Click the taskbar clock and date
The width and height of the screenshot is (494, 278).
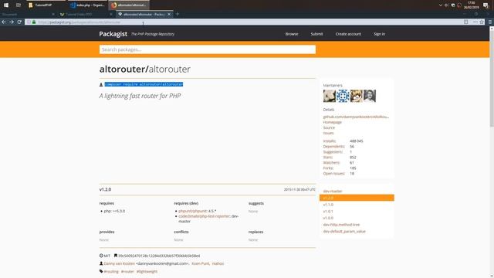[472, 5]
